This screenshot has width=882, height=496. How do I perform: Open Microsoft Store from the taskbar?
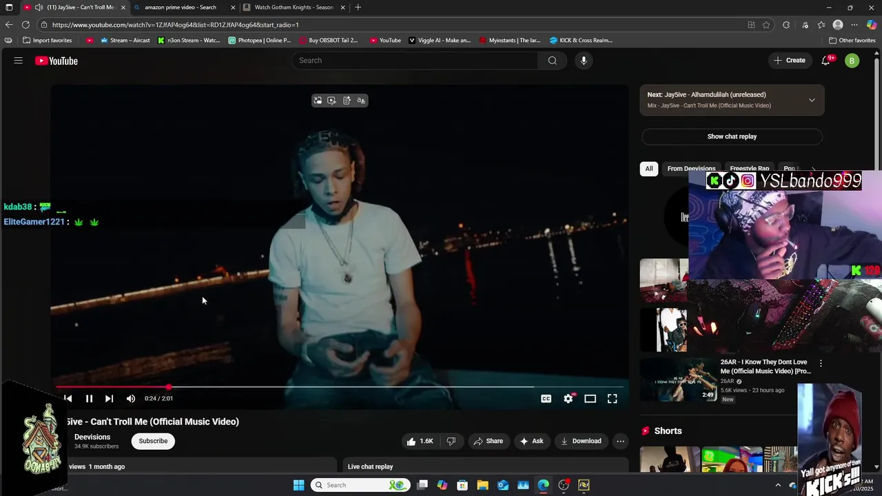(x=462, y=485)
